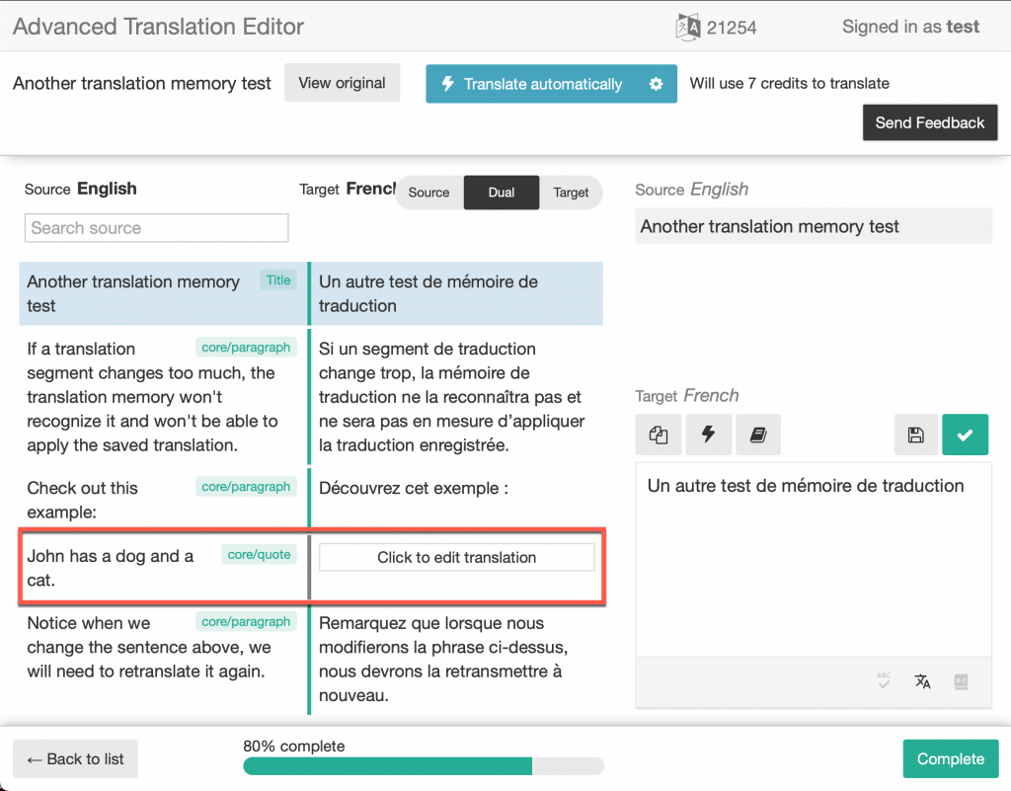
Task: Click the A-Z glossary icon
Action: pos(961,680)
